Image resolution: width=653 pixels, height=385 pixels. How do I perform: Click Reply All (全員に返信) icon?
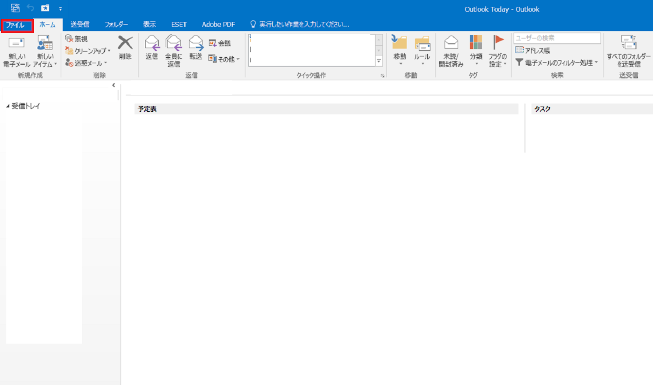tap(173, 44)
